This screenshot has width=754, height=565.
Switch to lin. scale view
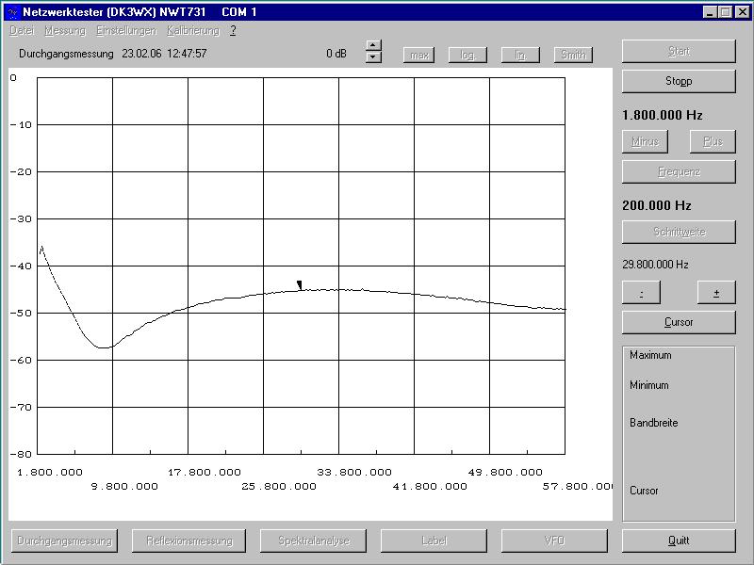[520, 55]
